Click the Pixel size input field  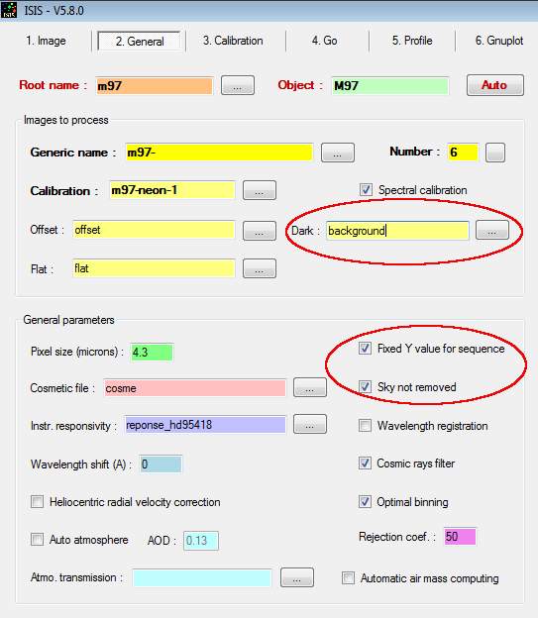pos(152,352)
